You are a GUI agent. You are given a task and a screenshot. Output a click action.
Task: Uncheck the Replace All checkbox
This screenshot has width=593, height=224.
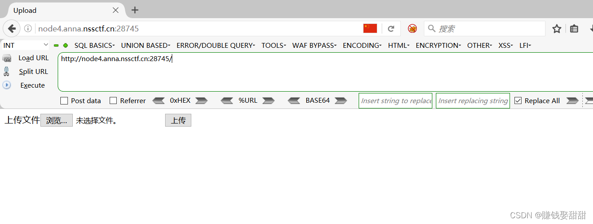coord(518,100)
